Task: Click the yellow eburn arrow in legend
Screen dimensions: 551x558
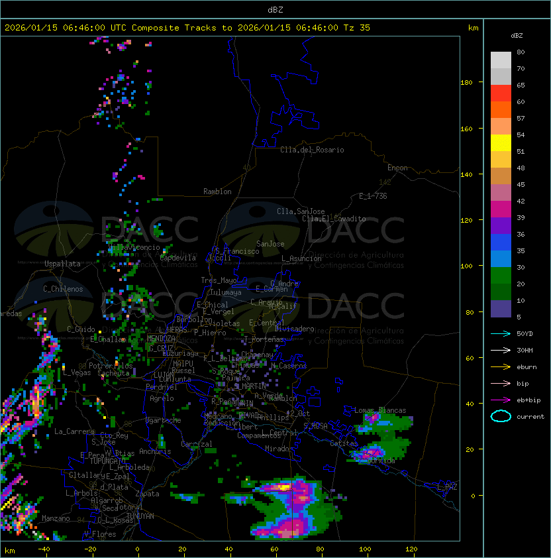Action: pos(501,367)
